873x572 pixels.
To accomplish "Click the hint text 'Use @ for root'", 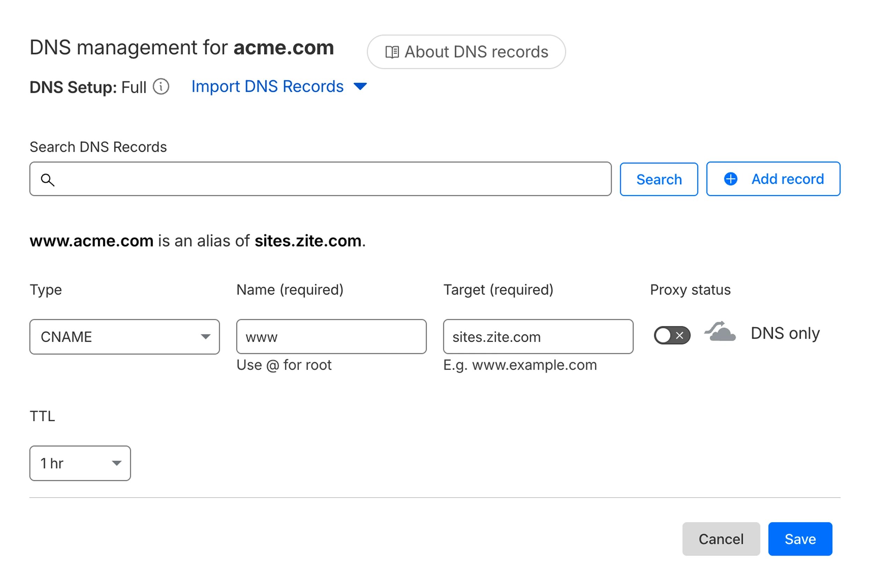I will pyautogui.click(x=284, y=365).
